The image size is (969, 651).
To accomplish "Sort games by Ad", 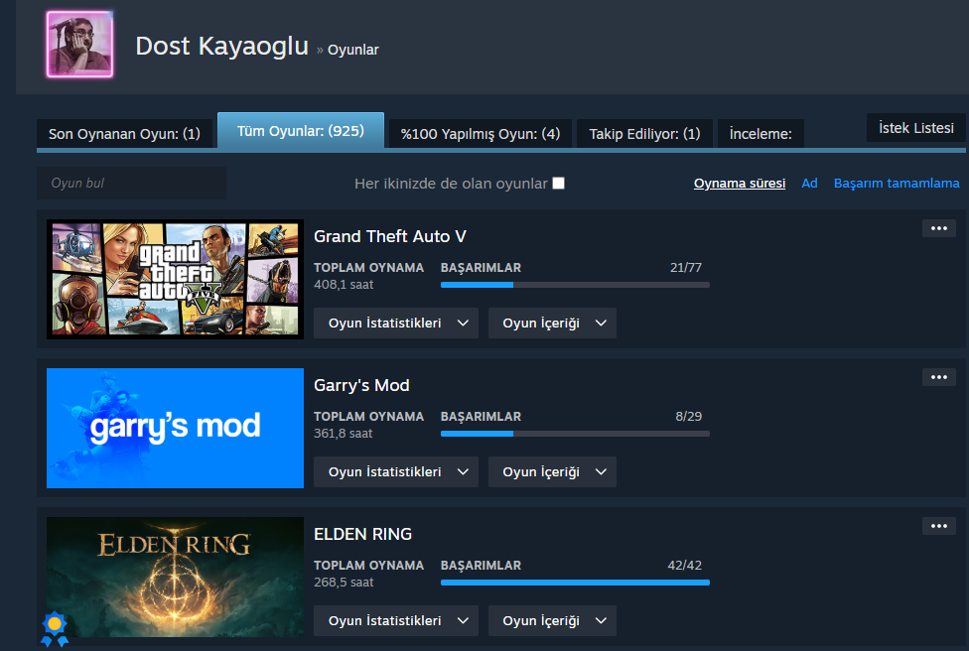I will click(x=809, y=184).
